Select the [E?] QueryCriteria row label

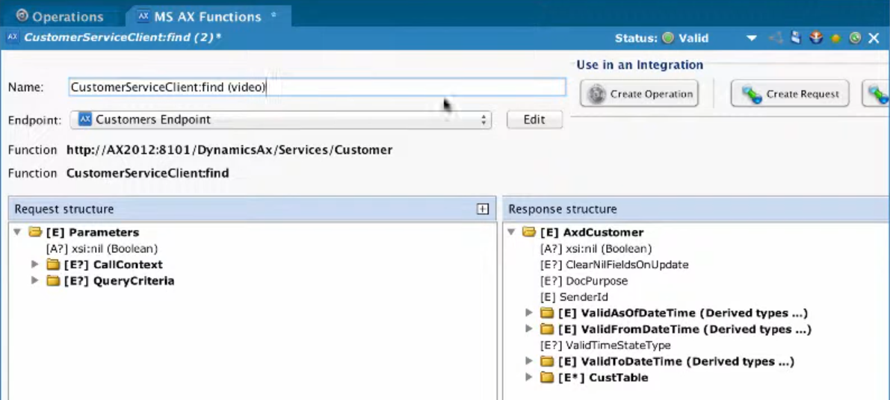click(119, 281)
